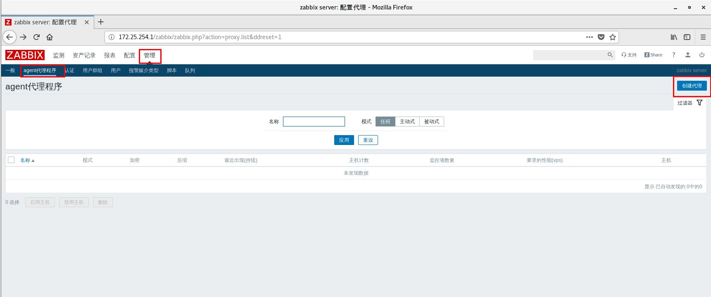Screen dimensions: 711x297
Task: Click the 监控项数量 column header
Action: point(442,160)
